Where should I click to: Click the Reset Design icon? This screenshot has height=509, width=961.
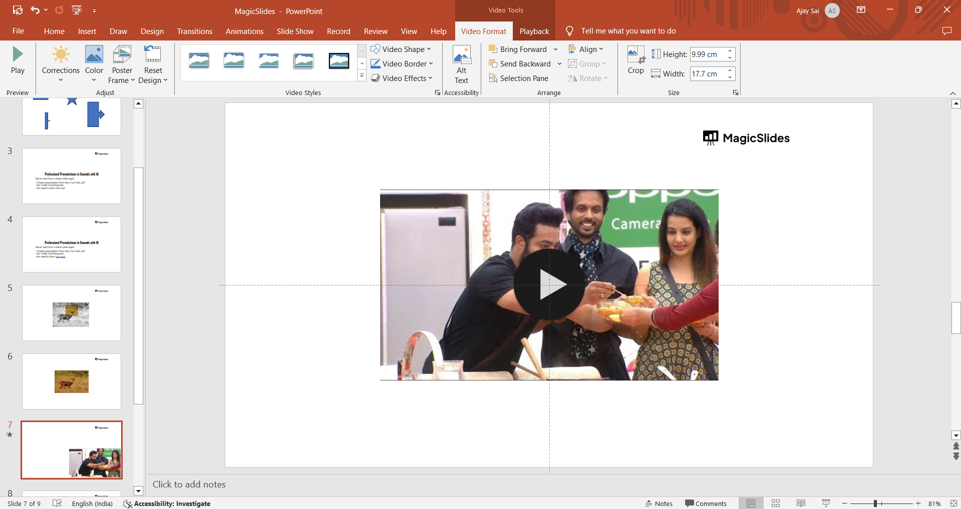point(153,54)
